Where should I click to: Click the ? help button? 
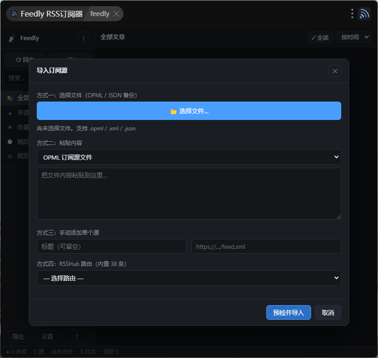[x=77, y=336]
